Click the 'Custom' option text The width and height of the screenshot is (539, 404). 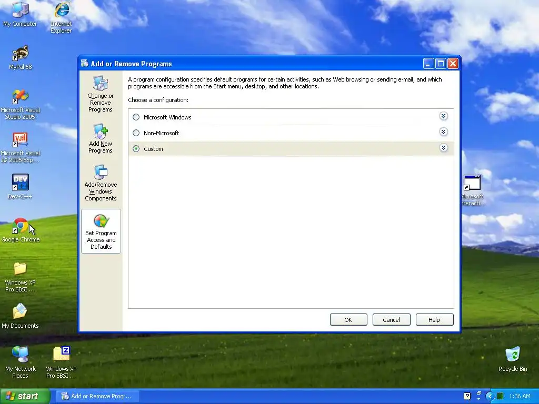pyautogui.click(x=153, y=149)
